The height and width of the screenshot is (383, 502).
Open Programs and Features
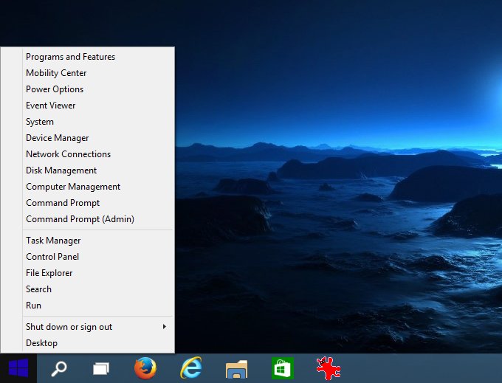(99, 57)
